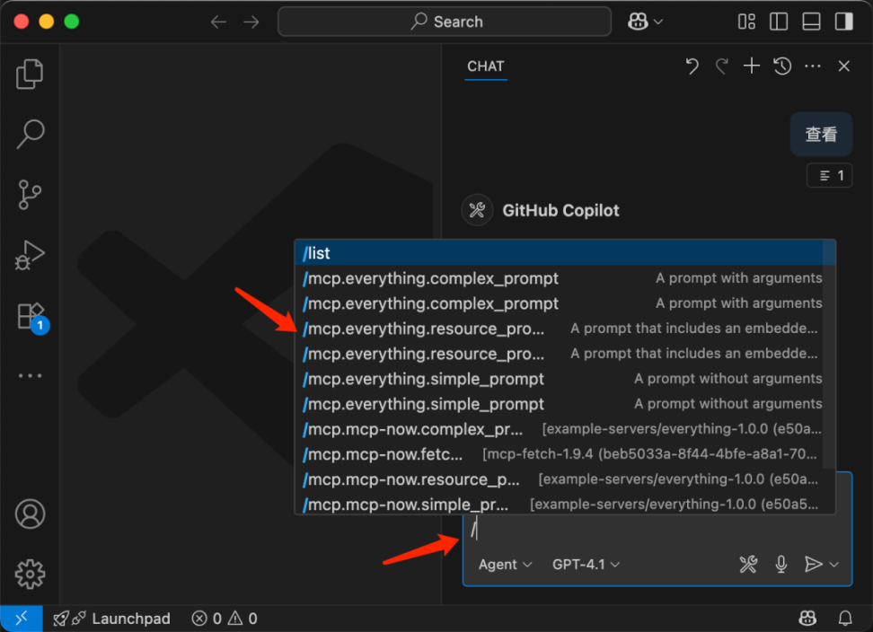Click the configure tools icon in chat input

748,564
